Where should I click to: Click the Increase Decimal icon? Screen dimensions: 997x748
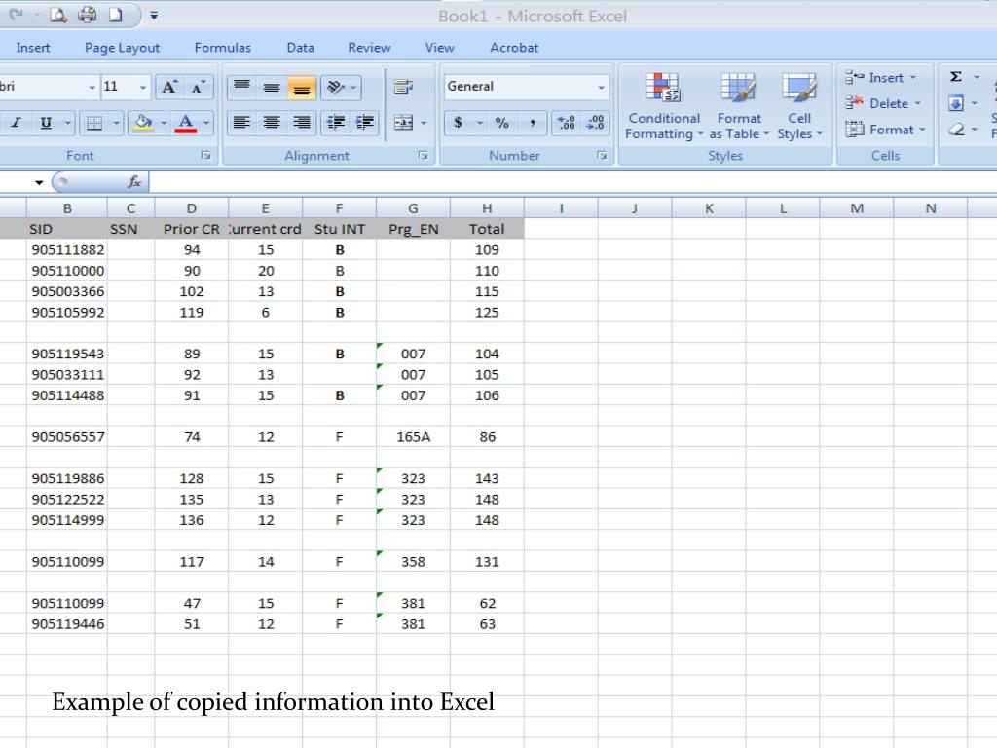(566, 122)
